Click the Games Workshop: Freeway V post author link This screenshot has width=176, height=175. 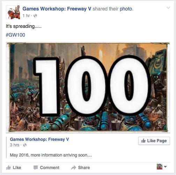point(57,9)
